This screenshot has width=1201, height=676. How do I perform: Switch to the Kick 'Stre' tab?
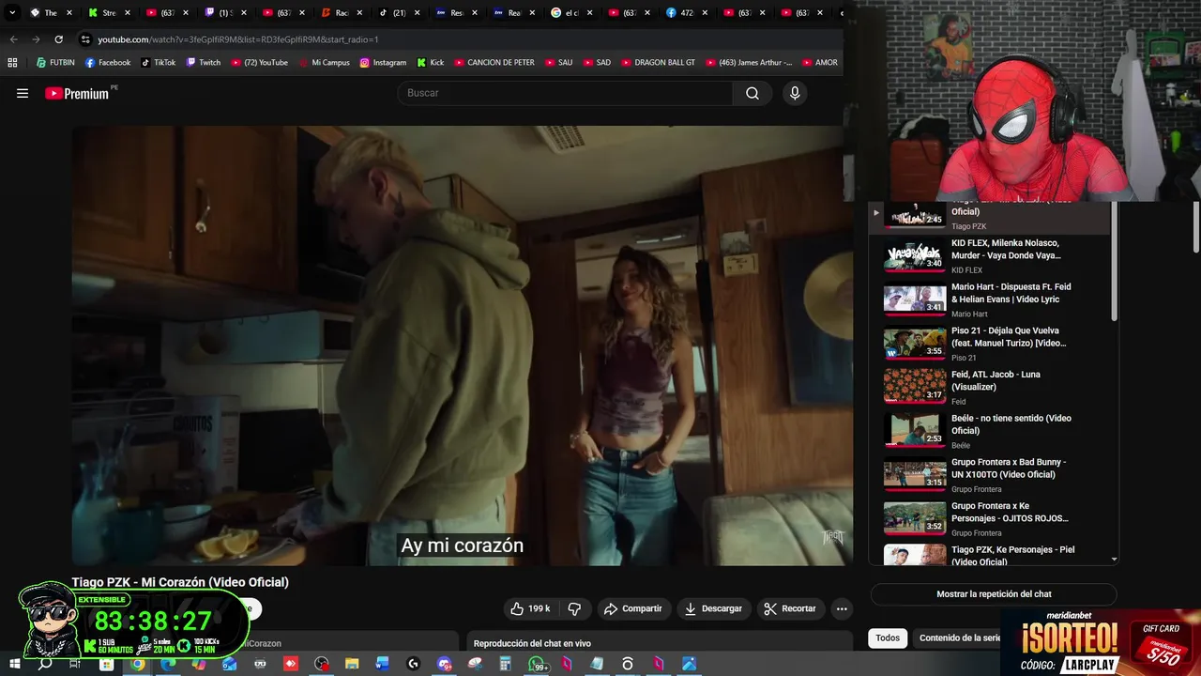109,13
